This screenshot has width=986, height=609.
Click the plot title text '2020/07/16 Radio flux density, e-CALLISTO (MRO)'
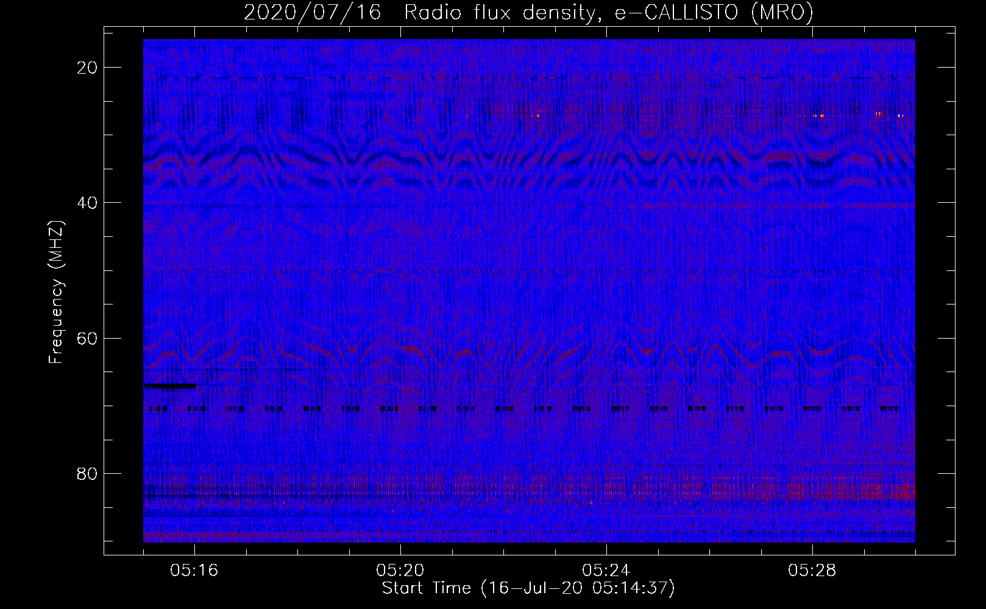(x=528, y=13)
